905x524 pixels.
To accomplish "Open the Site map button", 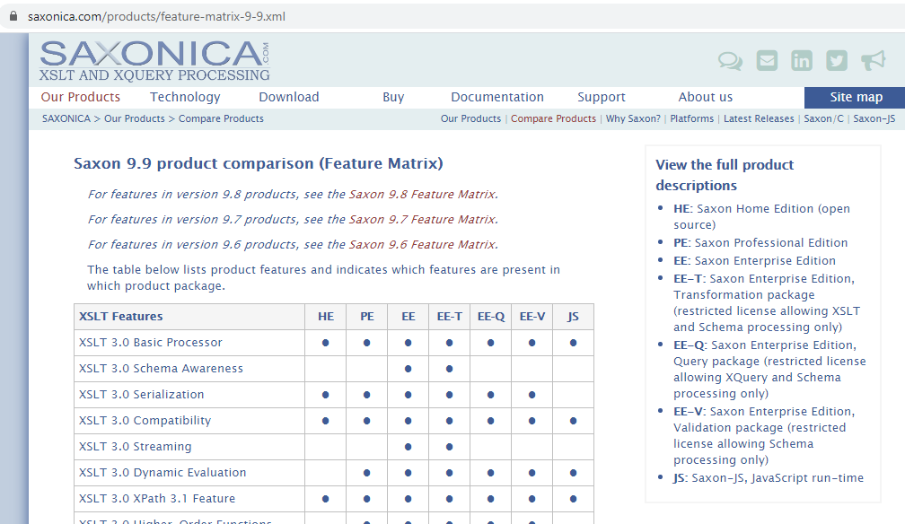I will coord(855,98).
